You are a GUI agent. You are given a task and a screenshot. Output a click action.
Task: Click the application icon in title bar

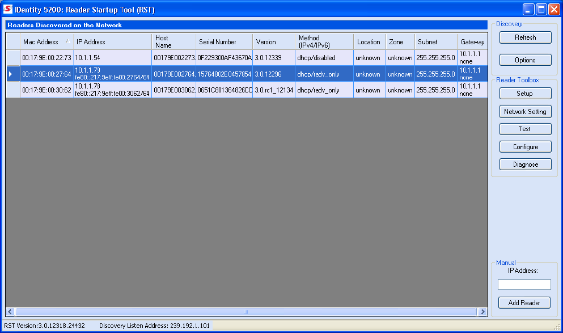point(8,9)
